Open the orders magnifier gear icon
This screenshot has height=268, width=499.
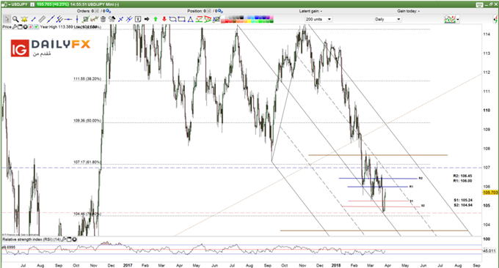pos(109,11)
